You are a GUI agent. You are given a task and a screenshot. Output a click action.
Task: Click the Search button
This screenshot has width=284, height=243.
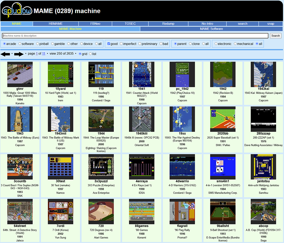(275, 36)
